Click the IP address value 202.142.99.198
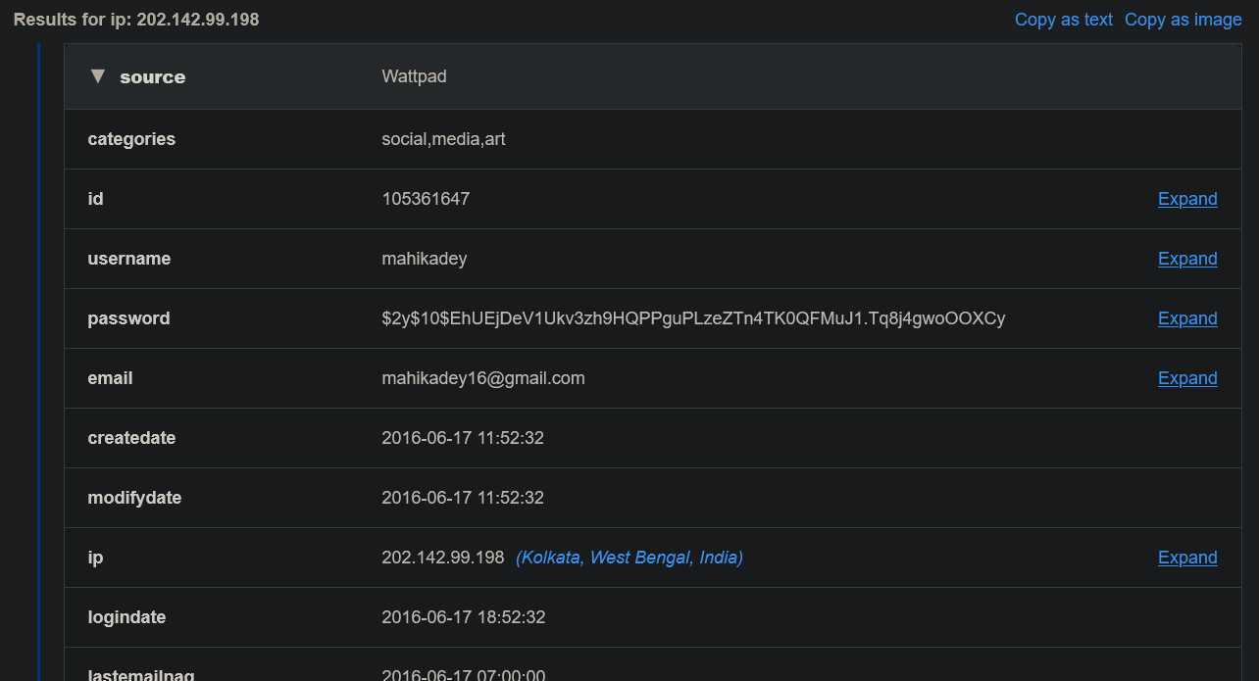Screen dimensions: 1259x681 click(x=443, y=558)
